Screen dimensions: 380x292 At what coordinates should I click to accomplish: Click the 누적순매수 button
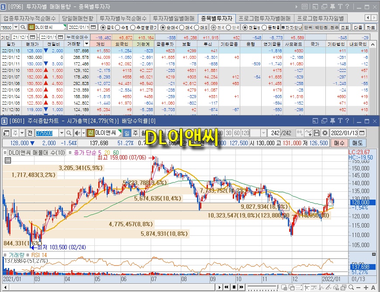click(x=77, y=37)
